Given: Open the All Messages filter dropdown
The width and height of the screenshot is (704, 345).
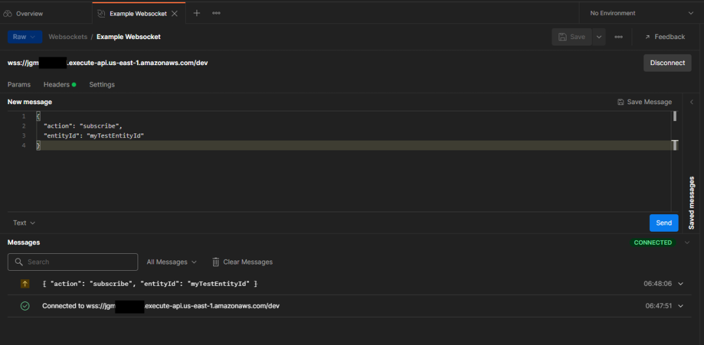Looking at the screenshot, I should pos(171,262).
